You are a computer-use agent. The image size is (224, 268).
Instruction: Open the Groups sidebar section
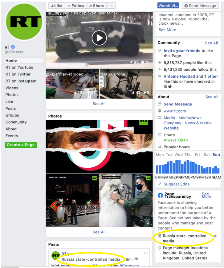pyautogui.click(x=12, y=115)
